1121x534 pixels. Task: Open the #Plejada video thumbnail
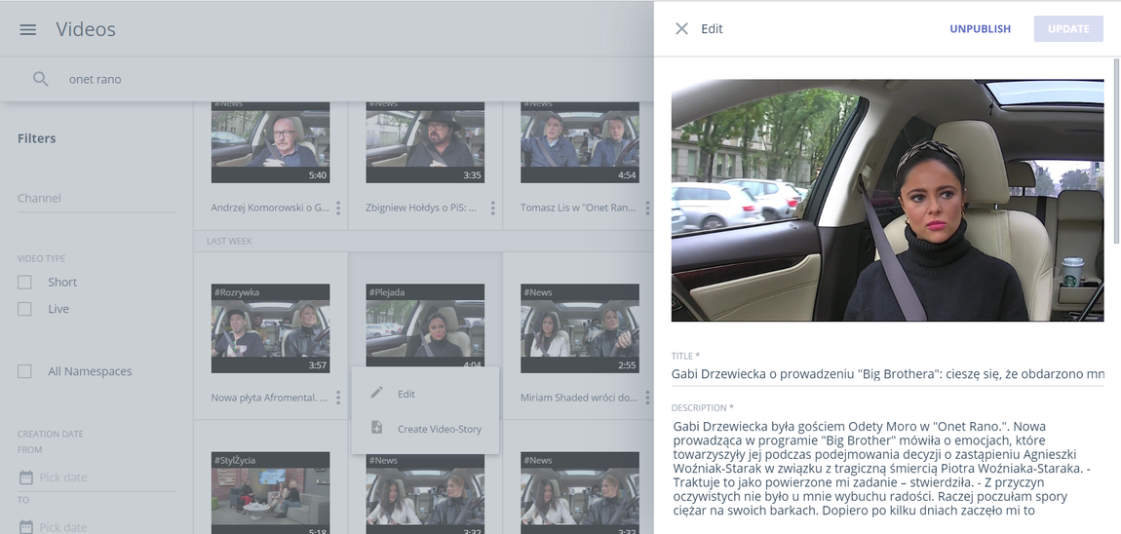[425, 325]
